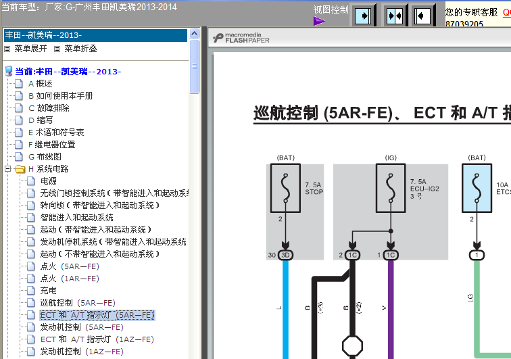Screen dimensions: 511x359
Task: Open 智能进入和起动系统 entry
Action: click(76, 218)
